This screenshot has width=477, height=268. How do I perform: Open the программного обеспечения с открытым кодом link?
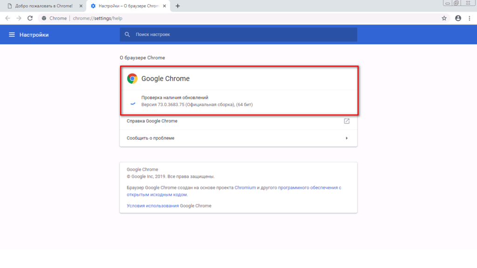click(234, 191)
